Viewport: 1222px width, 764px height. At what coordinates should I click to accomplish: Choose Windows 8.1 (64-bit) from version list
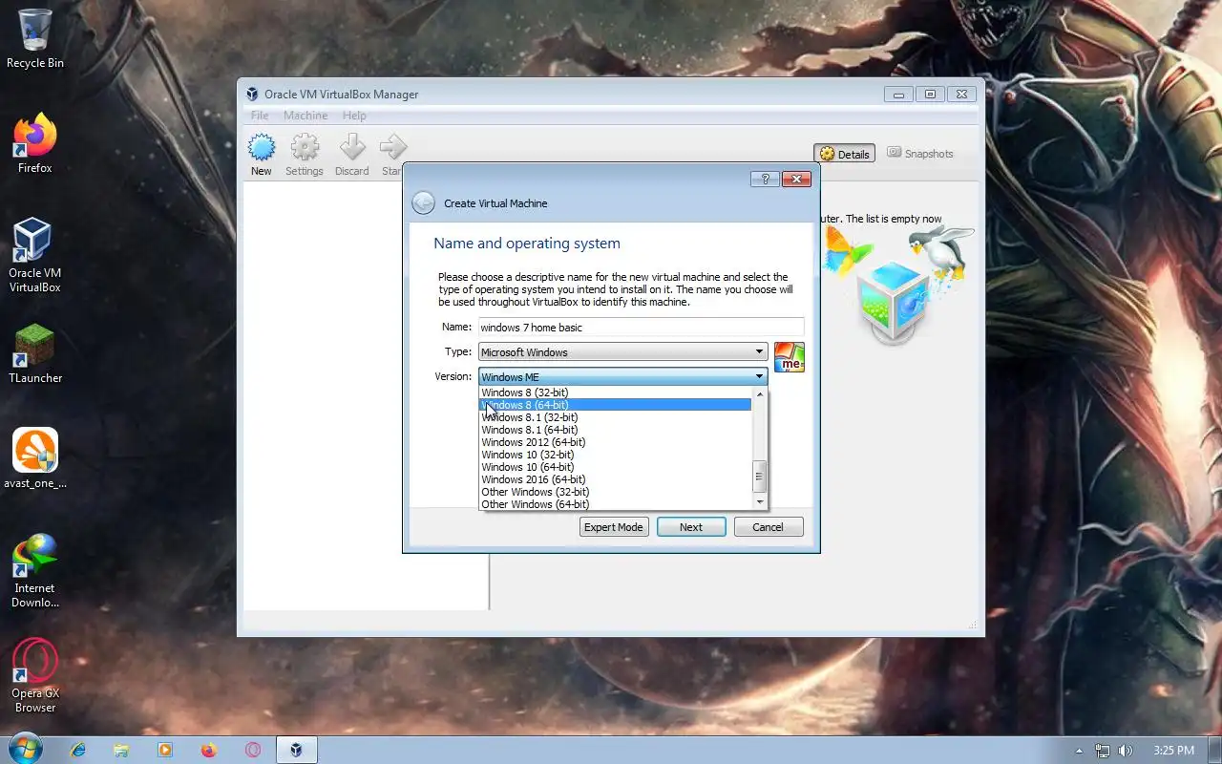point(616,430)
